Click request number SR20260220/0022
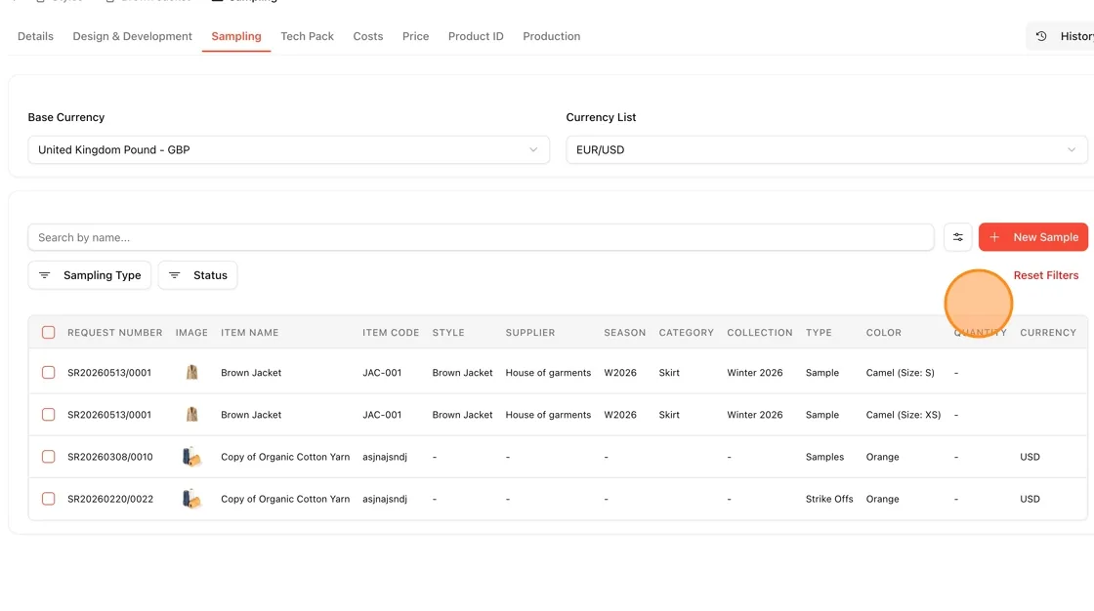The image size is (1094, 611). (110, 499)
